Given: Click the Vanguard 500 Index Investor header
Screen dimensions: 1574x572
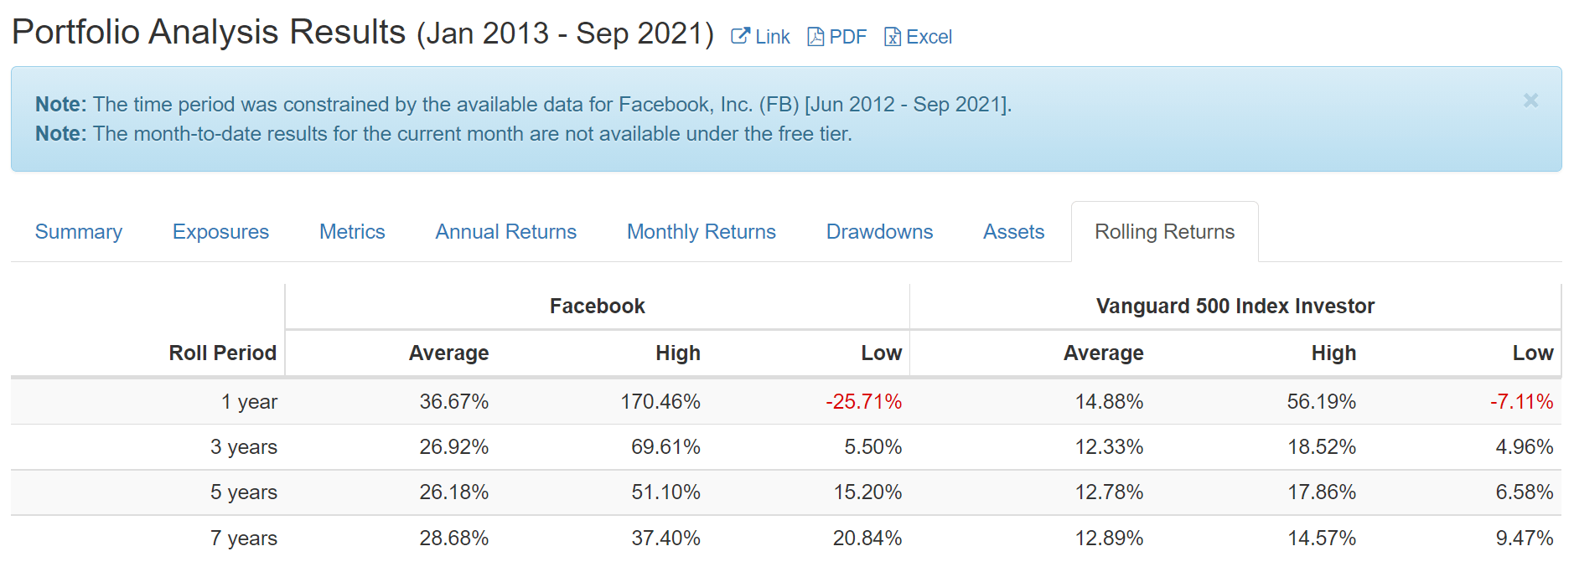Looking at the screenshot, I should tap(1235, 307).
